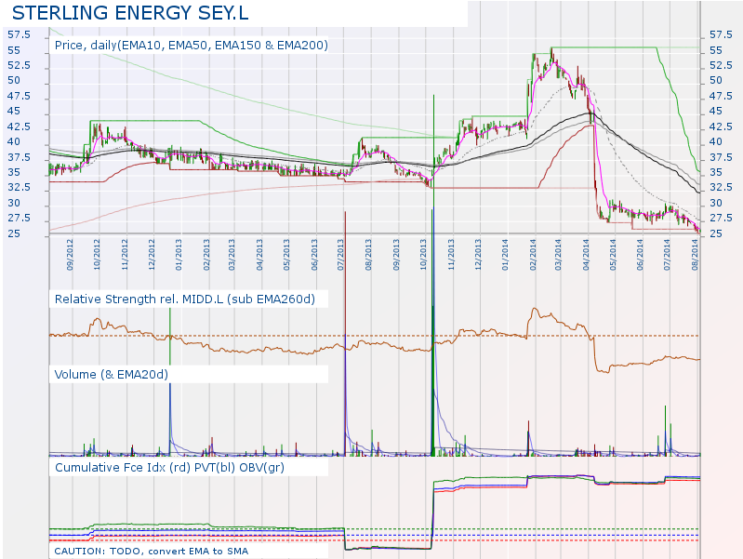Viewport: 743px width, 559px height.
Task: Click the 27.5 value on right price axis
Action: click(x=721, y=218)
